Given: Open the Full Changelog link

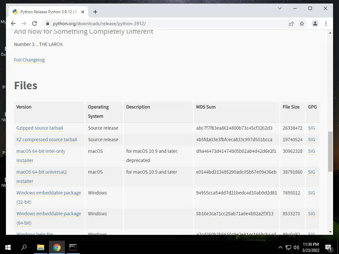Looking at the screenshot, I should (x=29, y=60).
